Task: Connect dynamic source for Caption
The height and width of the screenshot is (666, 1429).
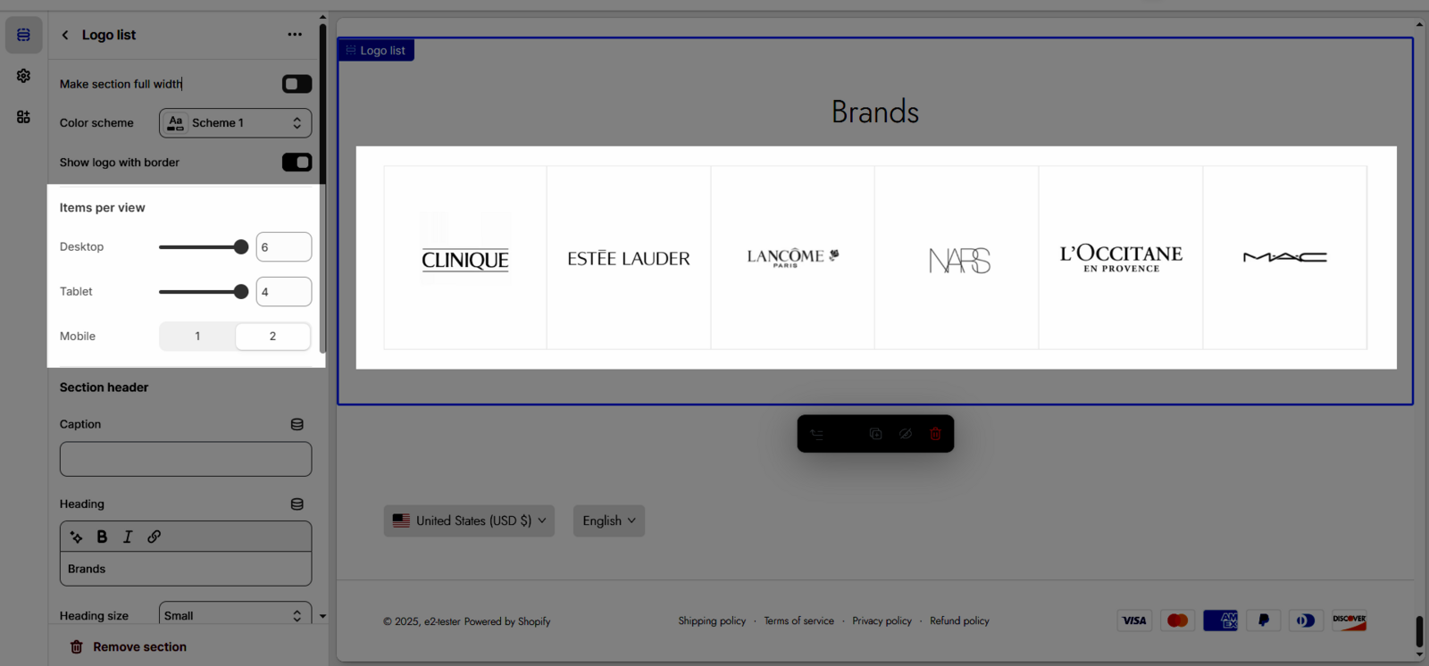Action: pos(297,424)
